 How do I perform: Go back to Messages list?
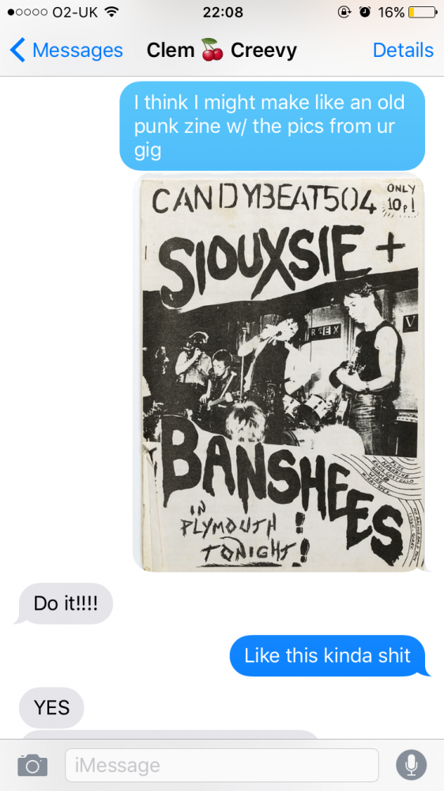(66, 51)
